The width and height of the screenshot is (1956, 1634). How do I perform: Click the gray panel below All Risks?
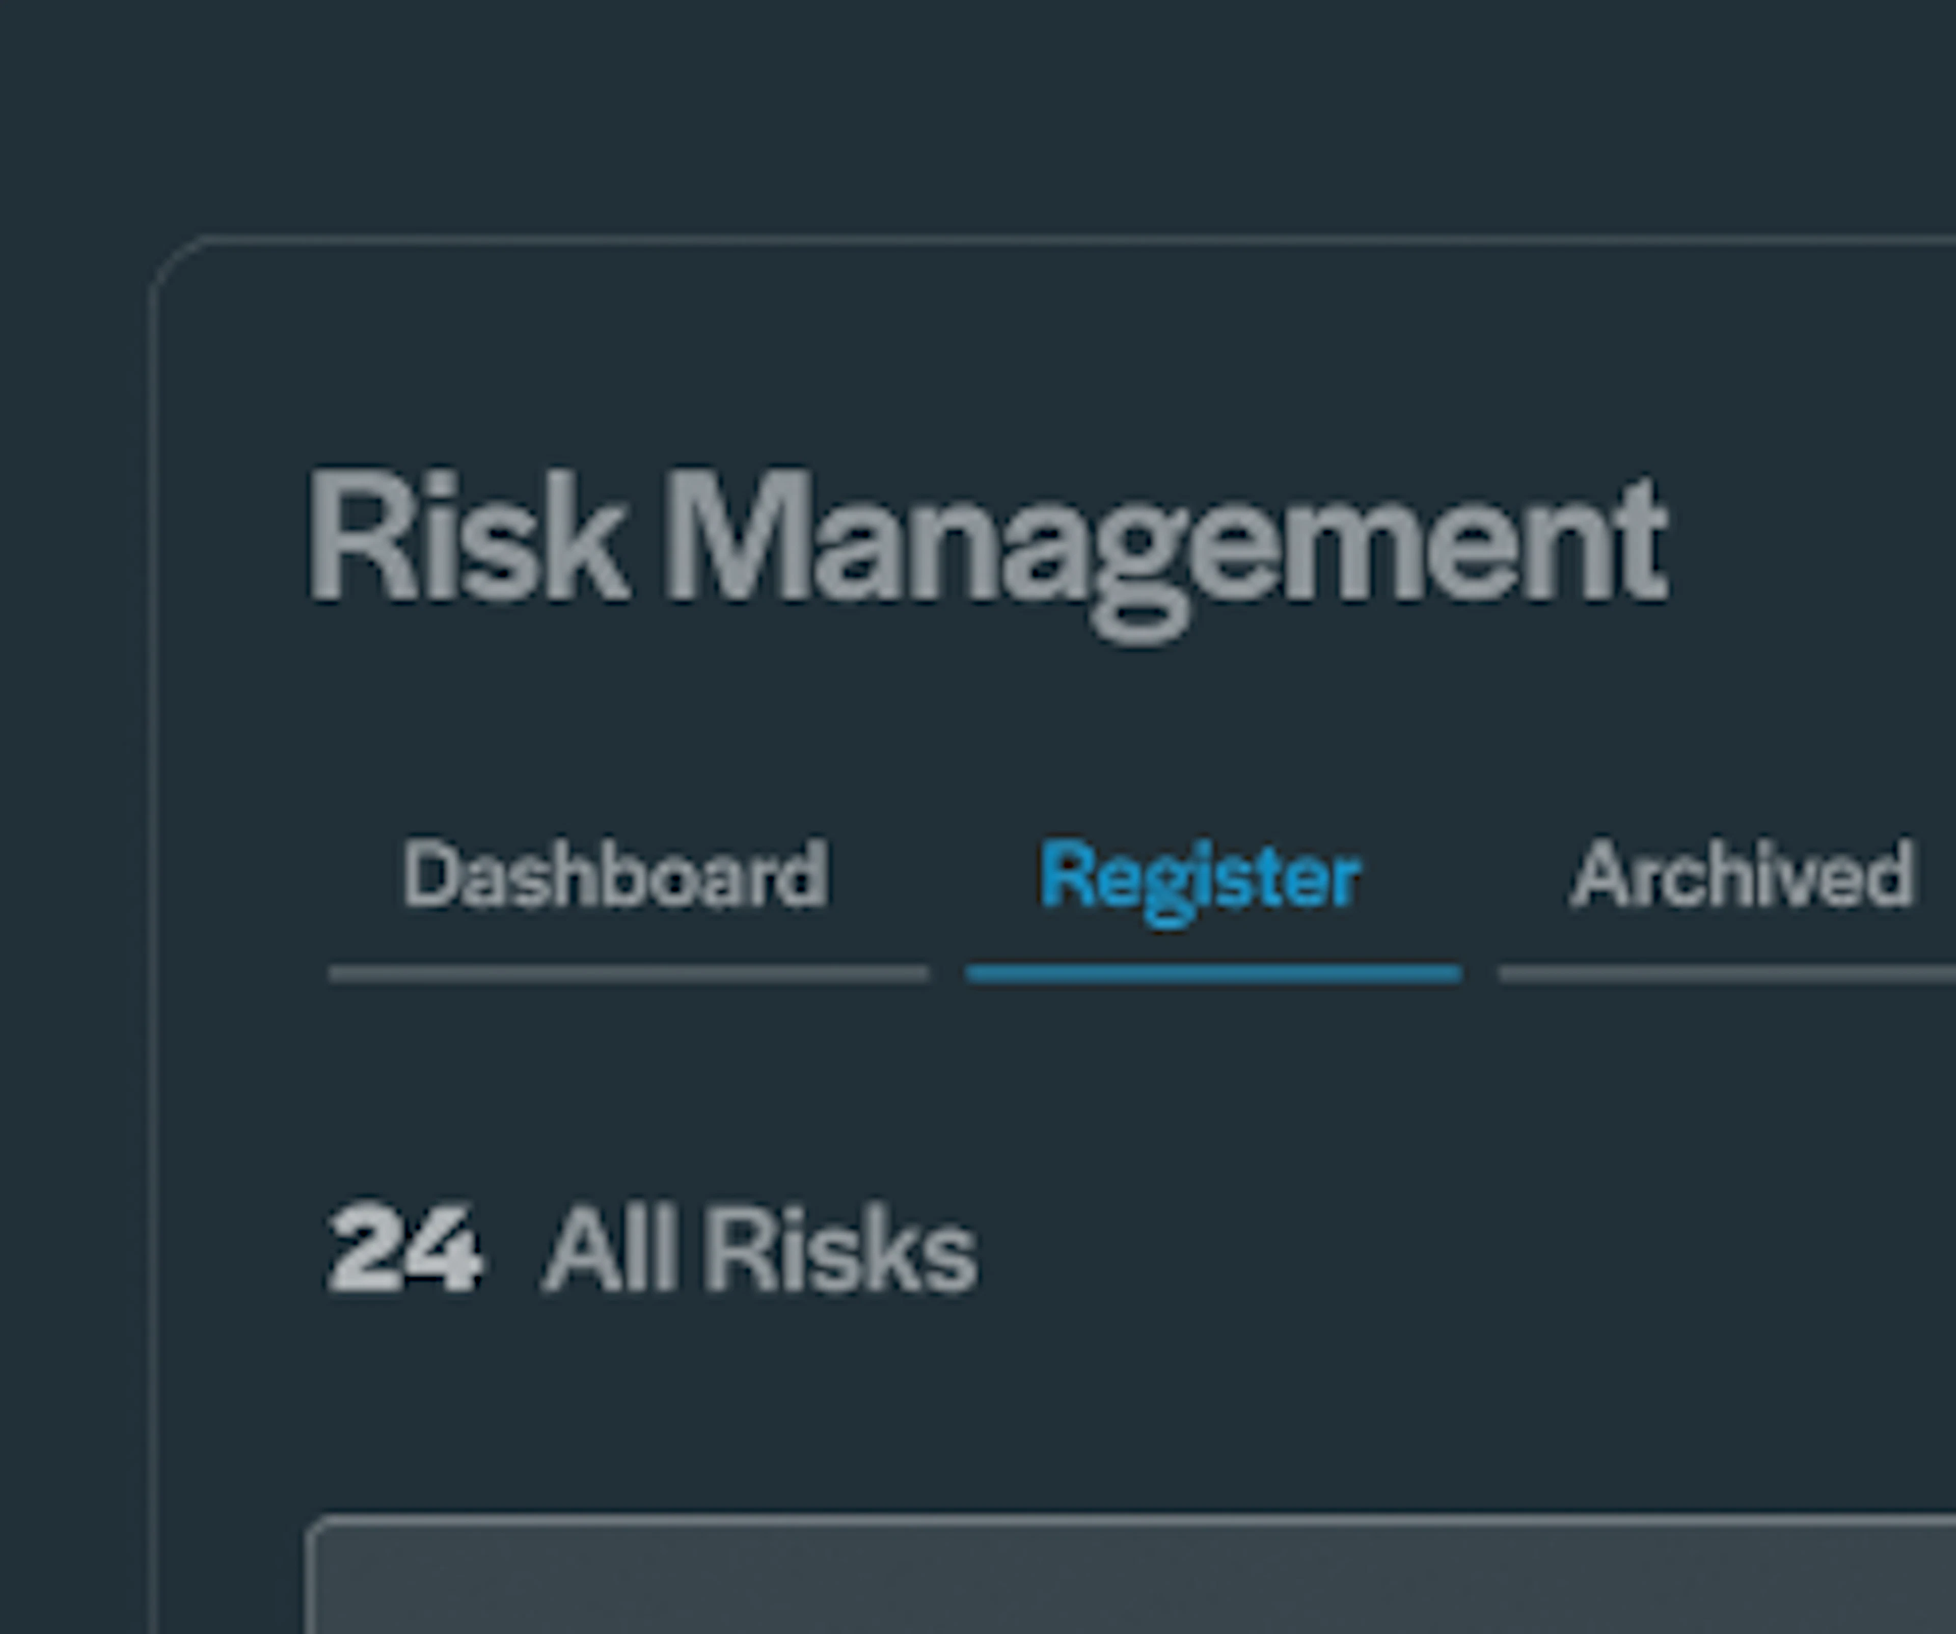point(1131,1574)
